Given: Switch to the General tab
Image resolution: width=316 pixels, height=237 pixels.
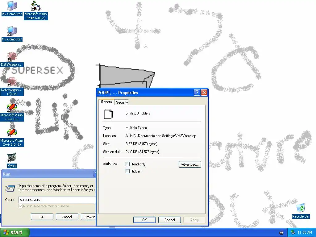Looking at the screenshot, I should click(106, 102).
